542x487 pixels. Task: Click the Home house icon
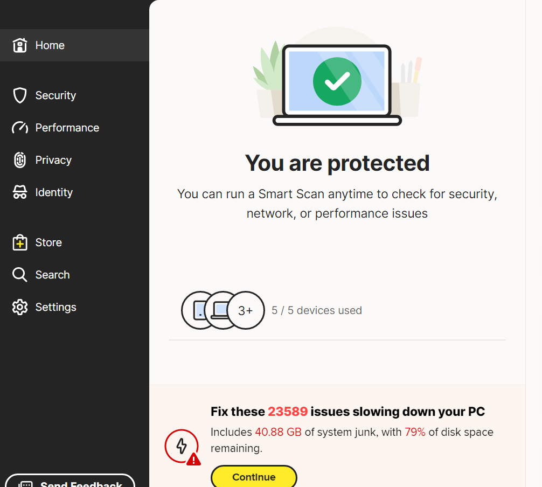tap(20, 45)
